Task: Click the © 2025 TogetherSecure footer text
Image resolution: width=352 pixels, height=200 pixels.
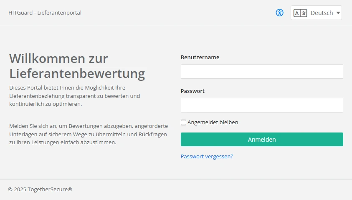Action: coord(40,190)
